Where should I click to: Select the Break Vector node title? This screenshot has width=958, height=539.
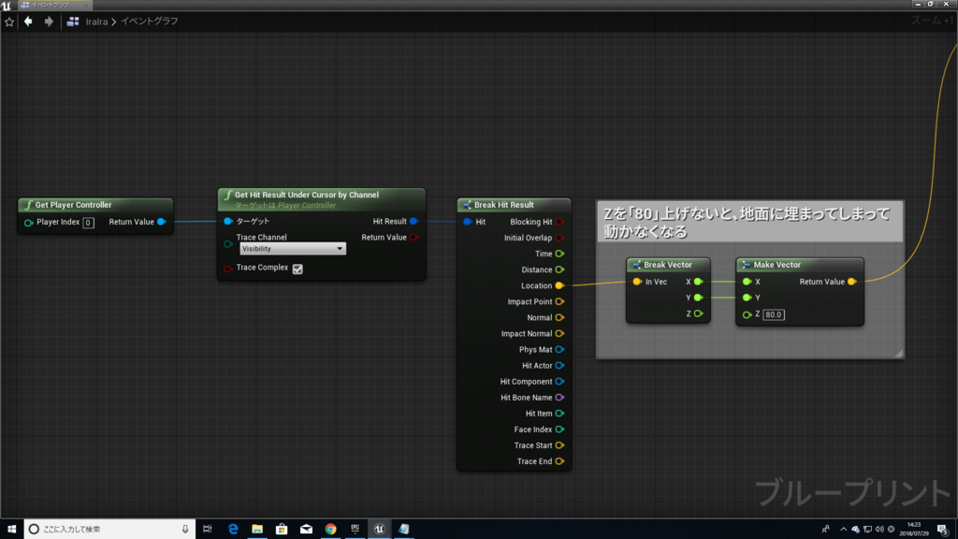[x=668, y=265]
